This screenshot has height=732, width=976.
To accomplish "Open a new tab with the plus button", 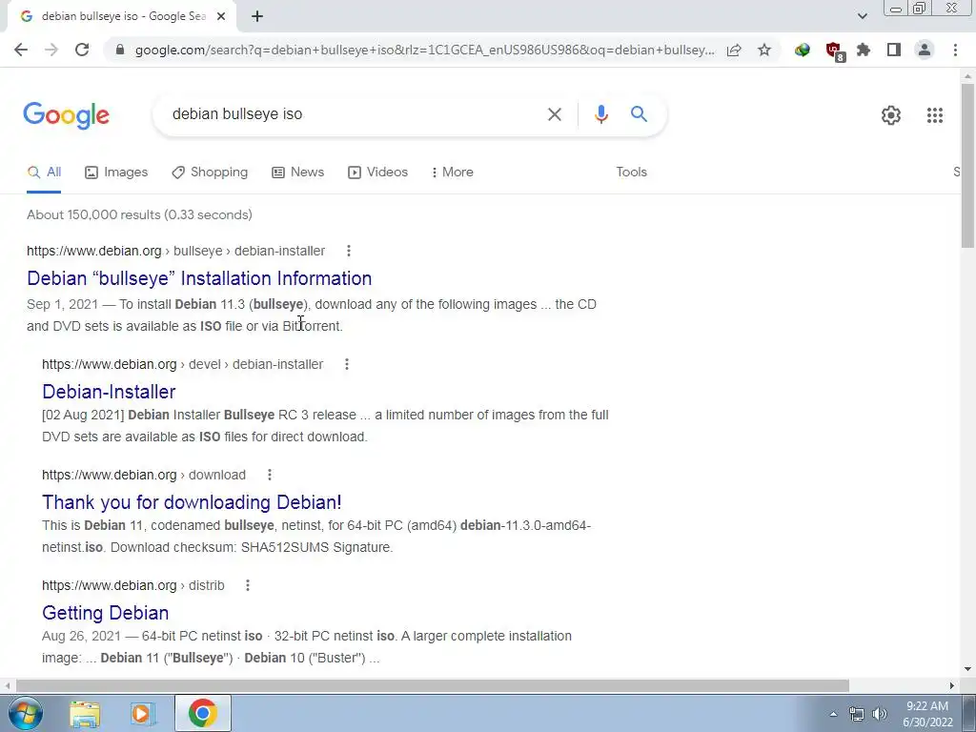I will click(x=257, y=17).
